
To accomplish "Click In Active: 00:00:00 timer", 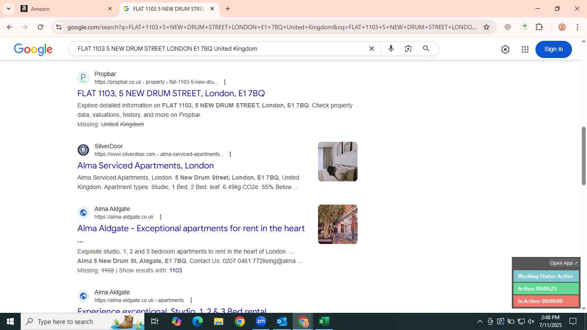I will point(546,301).
